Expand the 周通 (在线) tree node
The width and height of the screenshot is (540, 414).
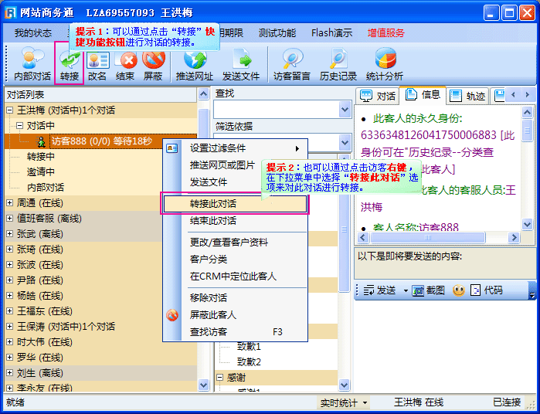(x=10, y=203)
